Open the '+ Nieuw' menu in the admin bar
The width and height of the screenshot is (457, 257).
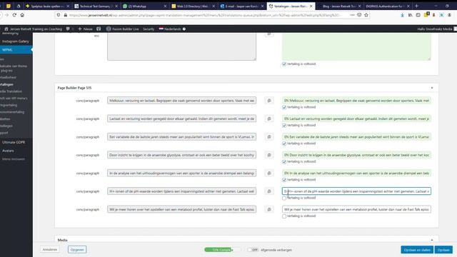click(85, 29)
